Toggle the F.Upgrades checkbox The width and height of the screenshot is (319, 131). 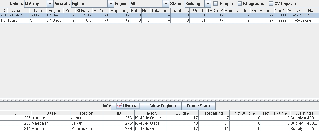(x=239, y=3)
